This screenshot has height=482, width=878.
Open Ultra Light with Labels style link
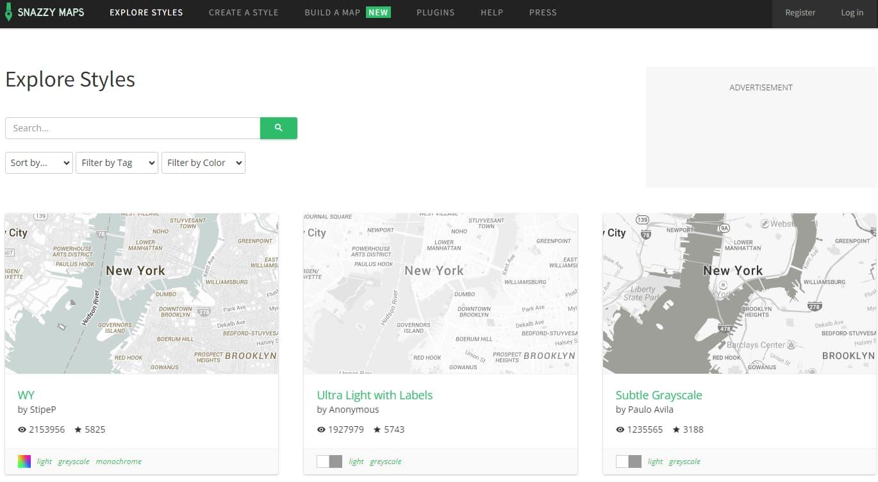pos(375,395)
